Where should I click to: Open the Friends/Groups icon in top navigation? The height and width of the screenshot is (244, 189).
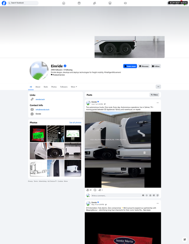(x=94, y=3)
